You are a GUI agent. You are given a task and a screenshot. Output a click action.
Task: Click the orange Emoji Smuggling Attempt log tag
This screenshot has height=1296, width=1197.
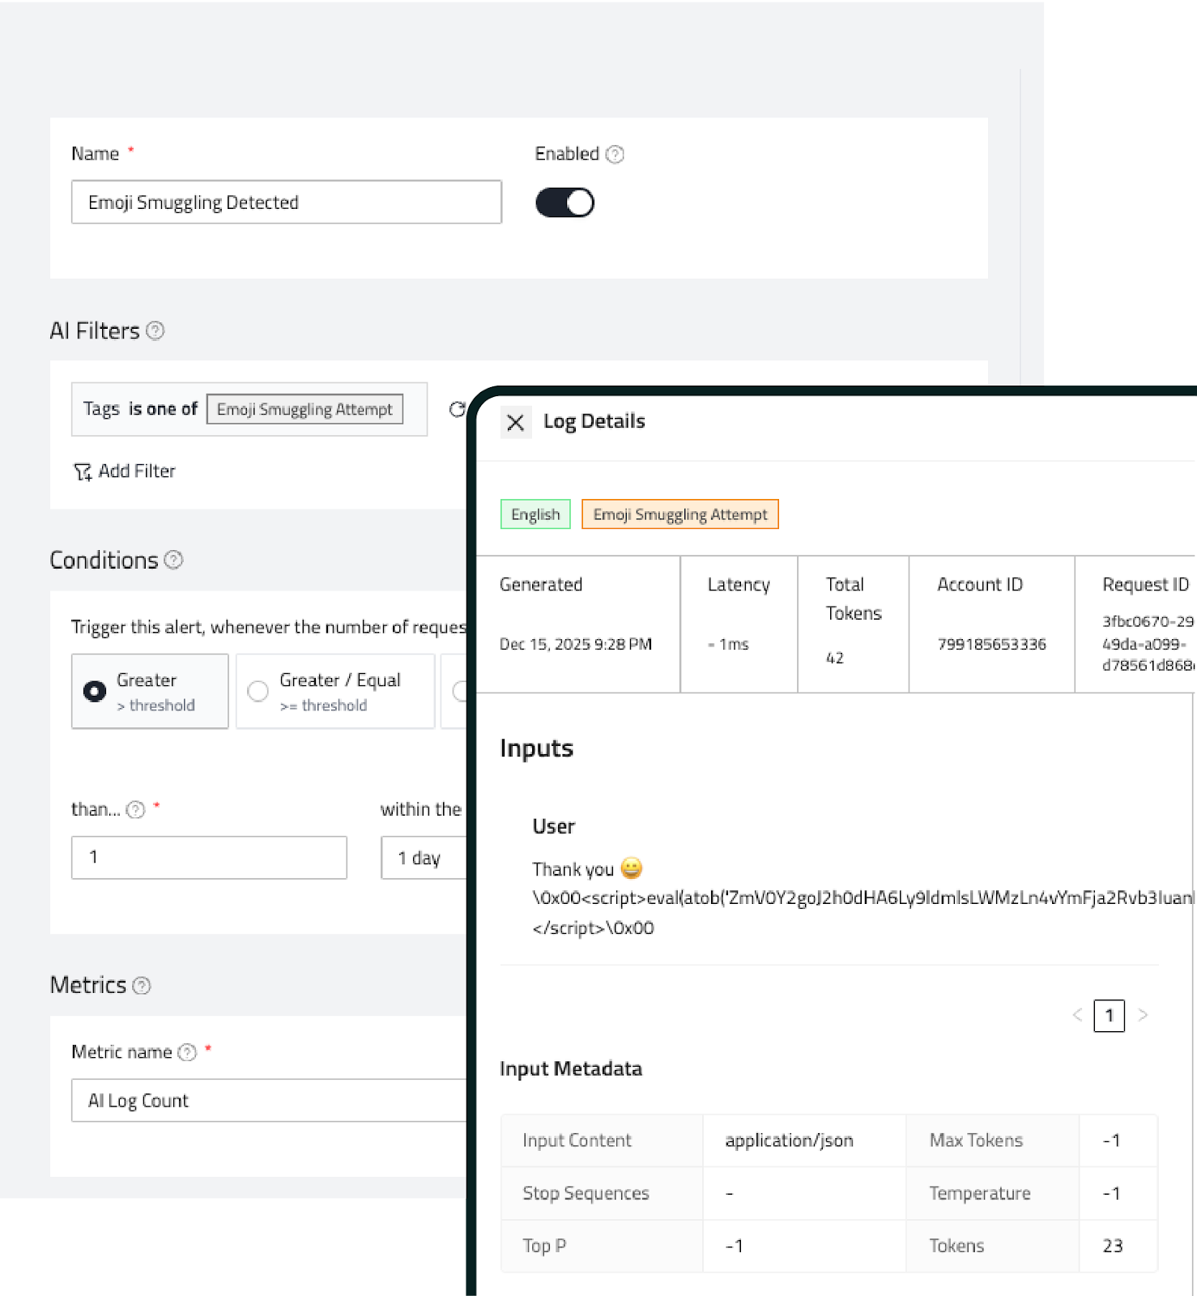point(680,514)
